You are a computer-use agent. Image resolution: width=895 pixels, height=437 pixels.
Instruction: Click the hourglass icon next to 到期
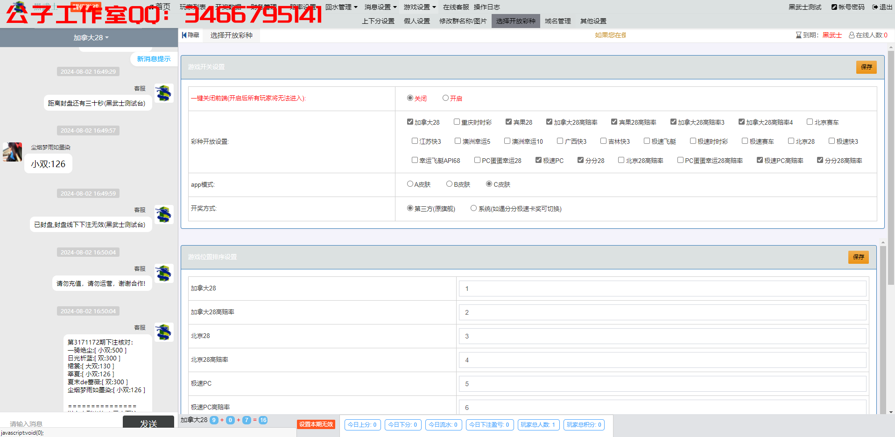[799, 35]
